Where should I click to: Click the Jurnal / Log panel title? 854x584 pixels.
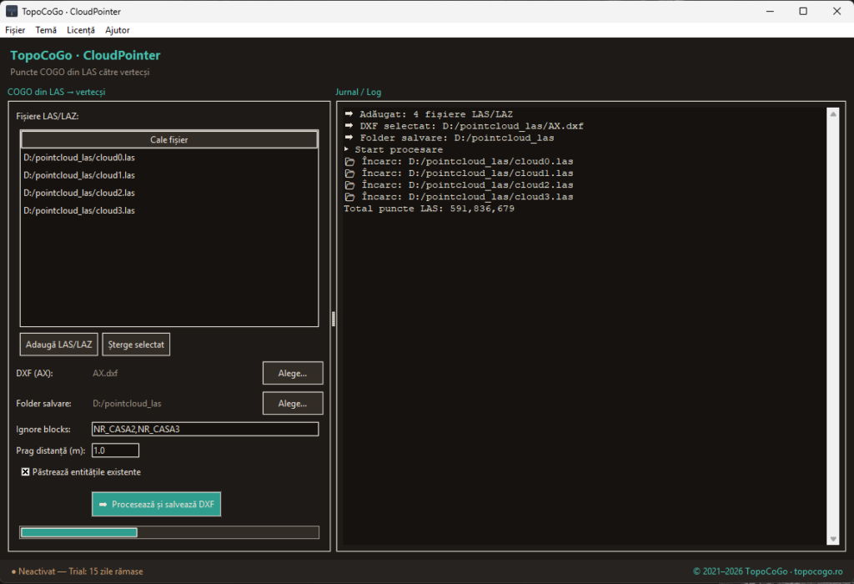(x=359, y=92)
